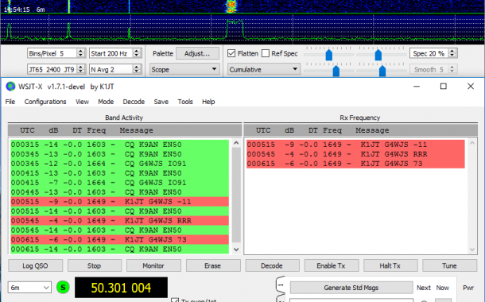
Task: Click Generate Std Msgs button
Action: tap(351, 288)
